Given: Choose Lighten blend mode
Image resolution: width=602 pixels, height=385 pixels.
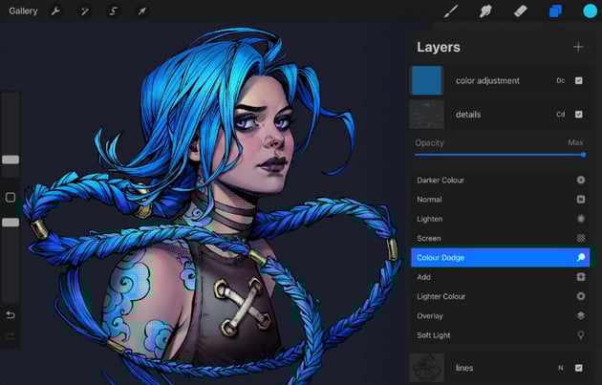Looking at the screenshot, I should coord(501,219).
